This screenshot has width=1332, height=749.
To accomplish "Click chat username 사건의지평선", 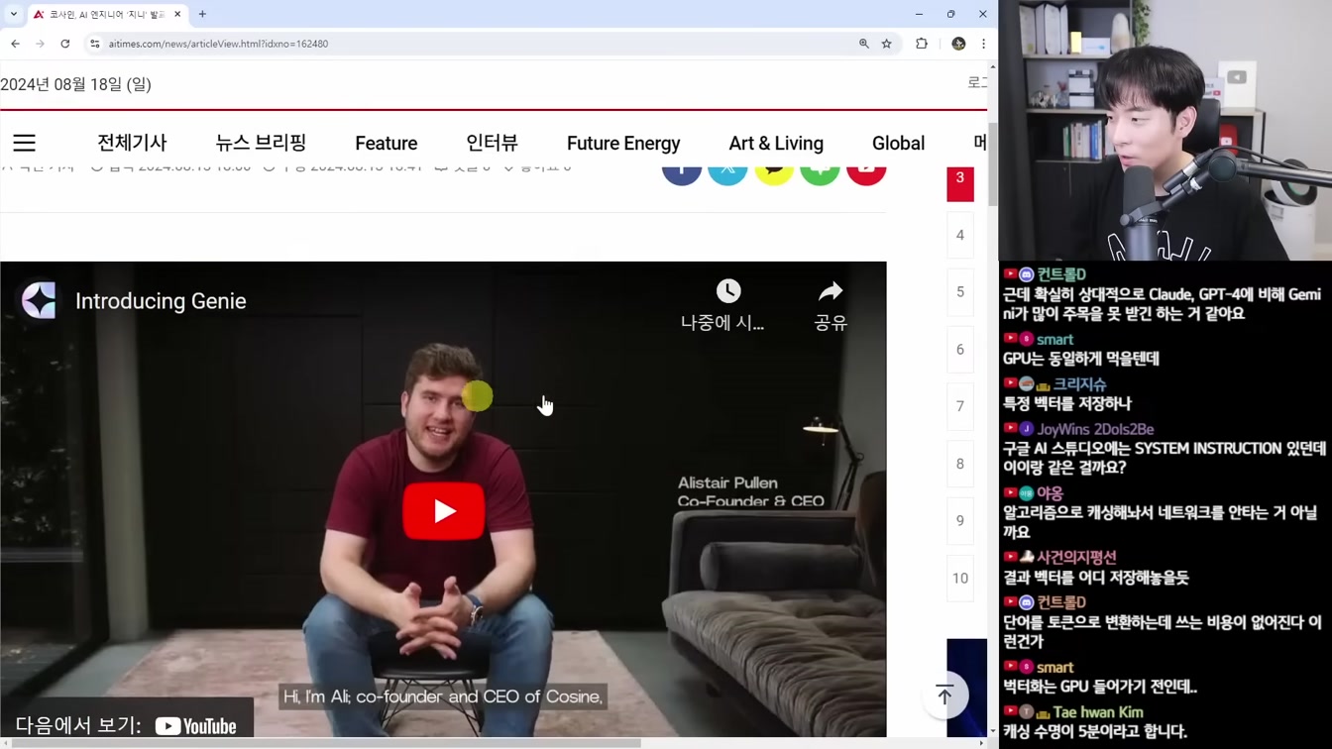I will (1076, 558).
